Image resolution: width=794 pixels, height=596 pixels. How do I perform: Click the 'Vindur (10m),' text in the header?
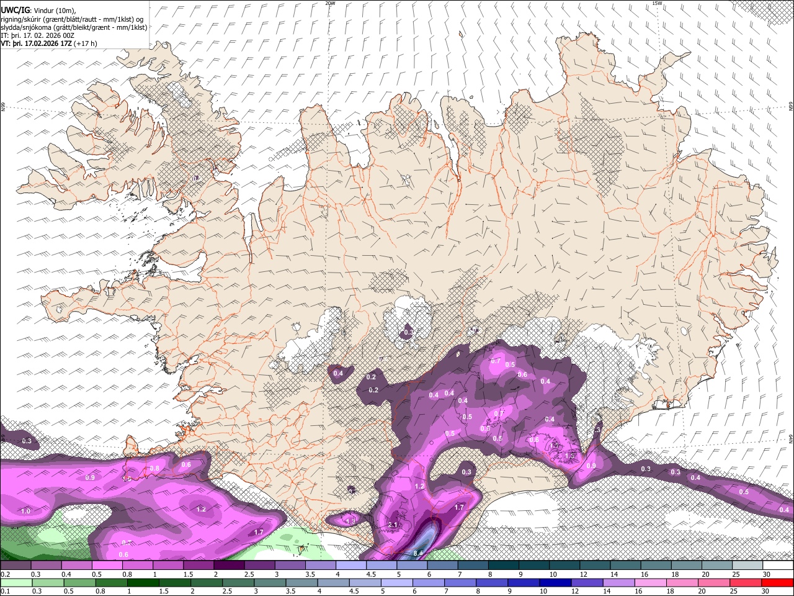pos(54,10)
